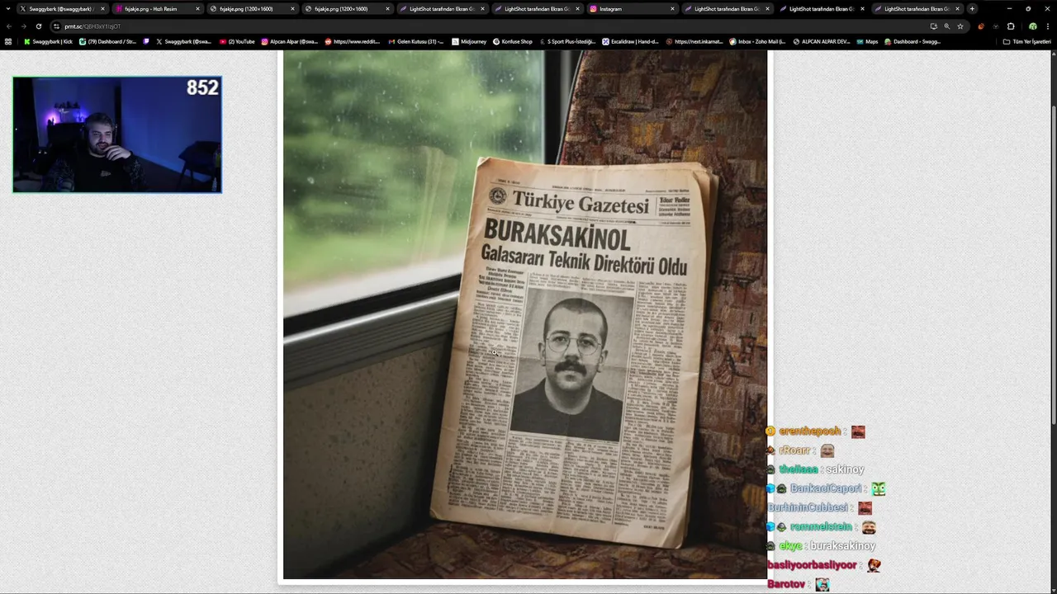Open the green profile avatar menu

pos(1032,26)
